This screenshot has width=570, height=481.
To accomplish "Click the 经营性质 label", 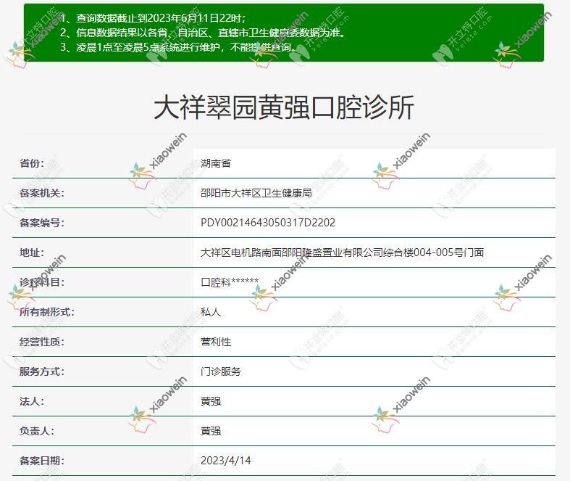I will tap(42, 342).
